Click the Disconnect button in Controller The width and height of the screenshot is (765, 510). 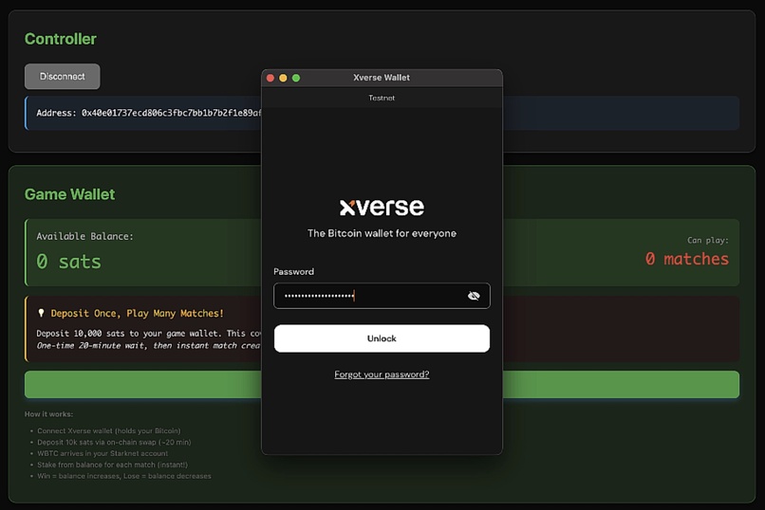[x=63, y=77]
